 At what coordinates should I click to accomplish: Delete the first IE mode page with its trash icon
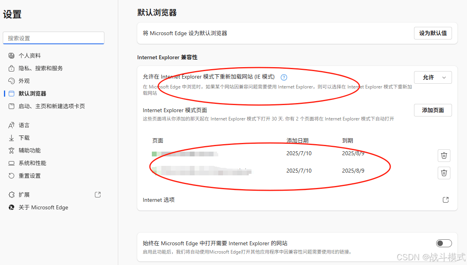[x=444, y=156]
